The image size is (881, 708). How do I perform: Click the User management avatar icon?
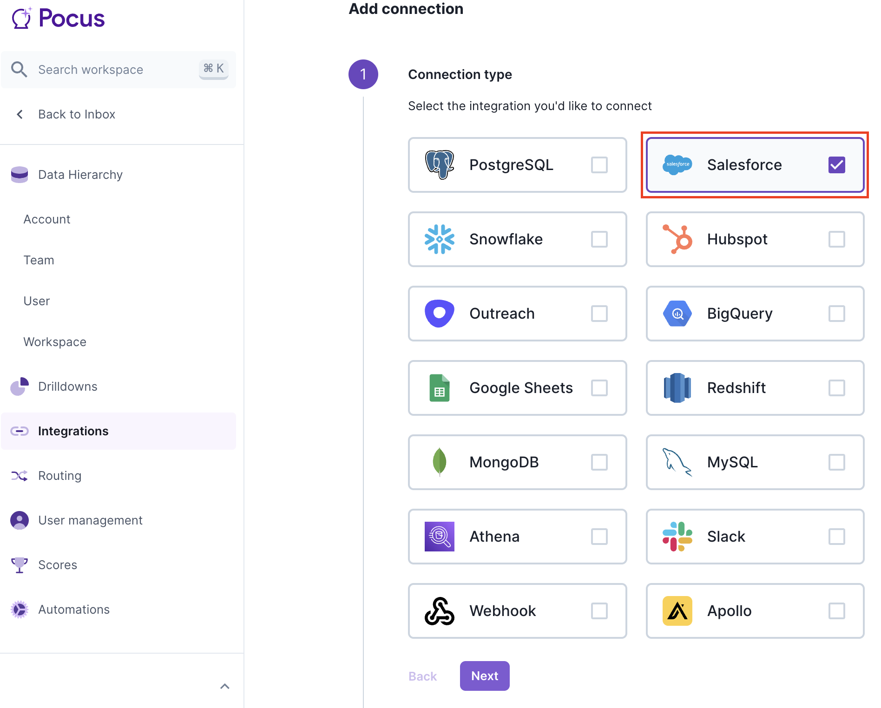(20, 520)
